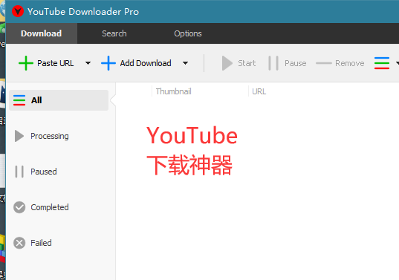399x280 pixels.
Task: Click the Completed checkmark circle icon
Action: point(19,207)
